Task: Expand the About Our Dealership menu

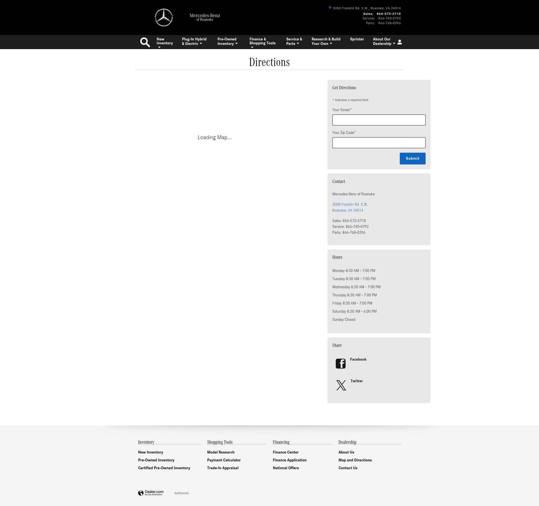Action: [x=384, y=41]
